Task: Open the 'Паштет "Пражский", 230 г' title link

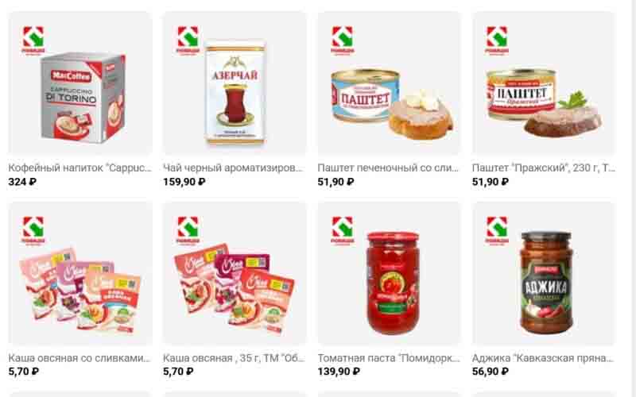Action: (x=544, y=168)
